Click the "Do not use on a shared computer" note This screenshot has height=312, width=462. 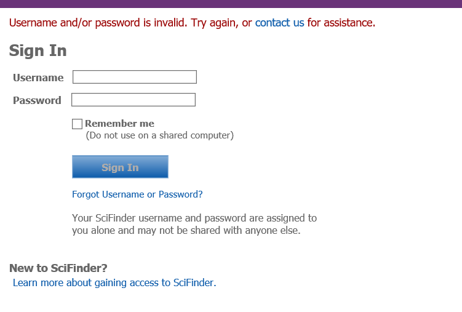click(159, 135)
